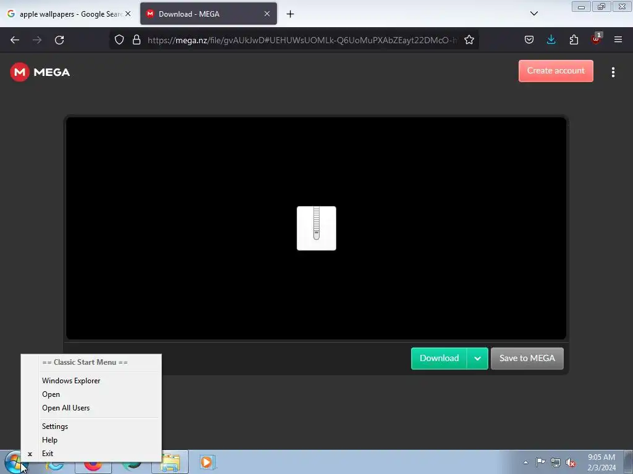
Task: Select Open All Users menu entry
Action: click(91, 408)
